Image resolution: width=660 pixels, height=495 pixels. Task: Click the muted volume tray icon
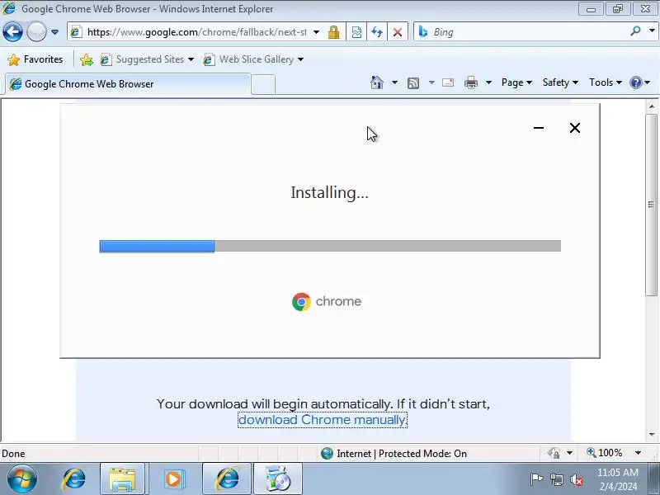(577, 479)
